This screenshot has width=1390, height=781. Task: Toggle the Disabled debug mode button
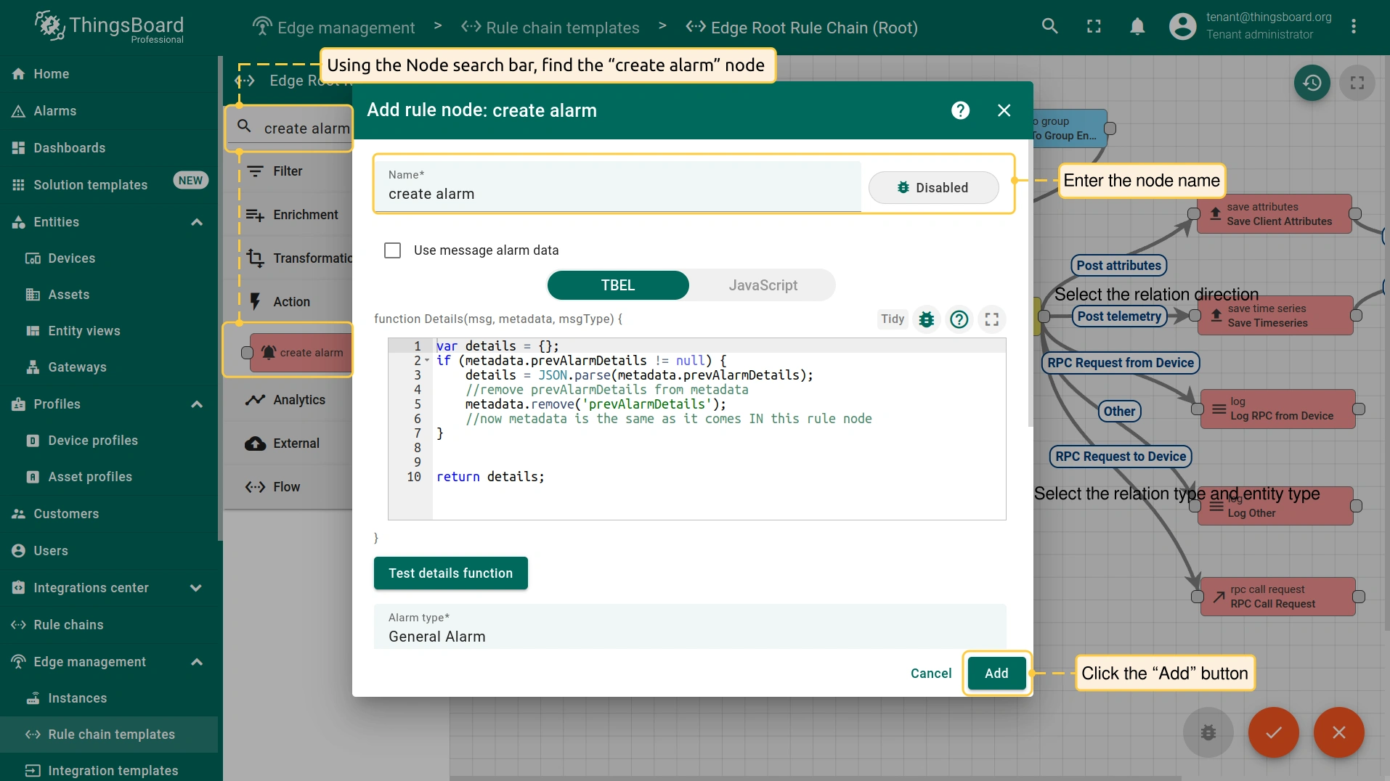click(933, 188)
